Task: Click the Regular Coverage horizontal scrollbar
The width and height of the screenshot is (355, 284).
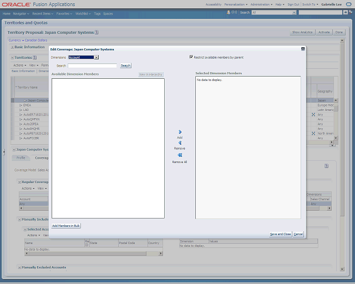Action: 174,208
